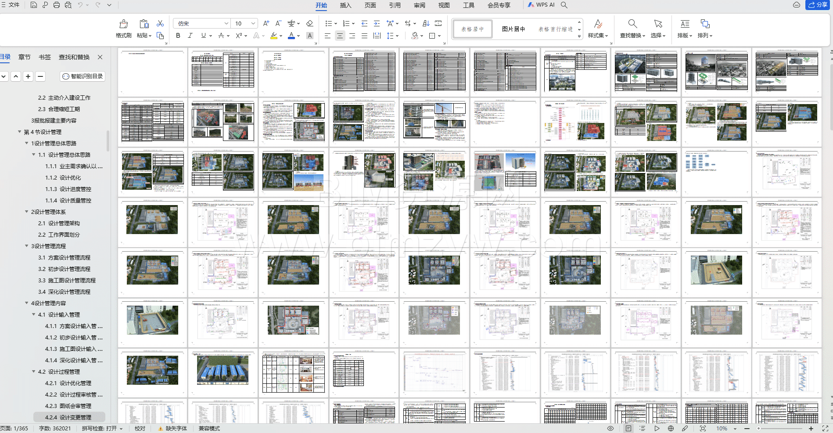This screenshot has height=433, width=833.
Task: Toggle character shading (A box) icon
Action: (310, 36)
